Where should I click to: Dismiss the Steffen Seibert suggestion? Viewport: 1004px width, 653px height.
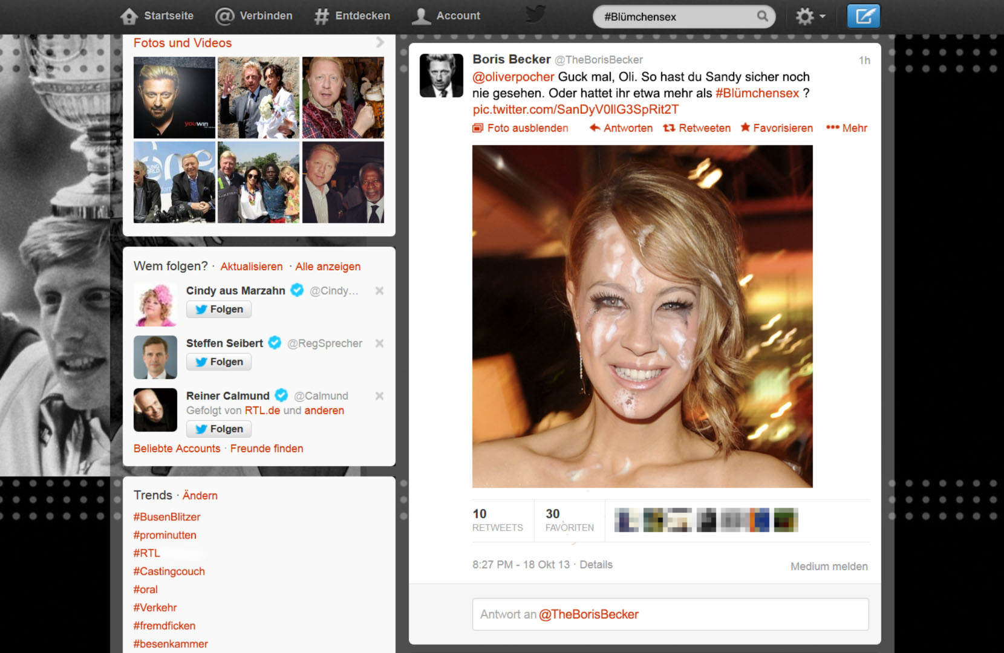coord(379,343)
